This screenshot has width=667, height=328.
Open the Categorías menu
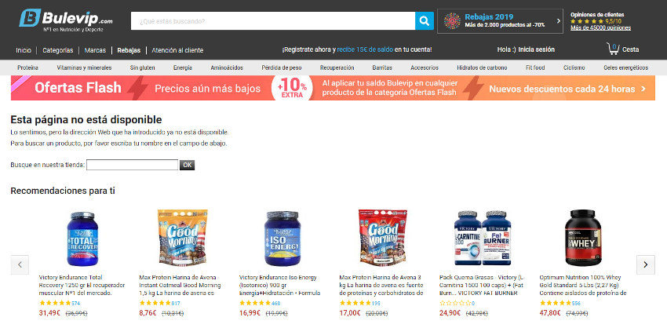[58, 50]
